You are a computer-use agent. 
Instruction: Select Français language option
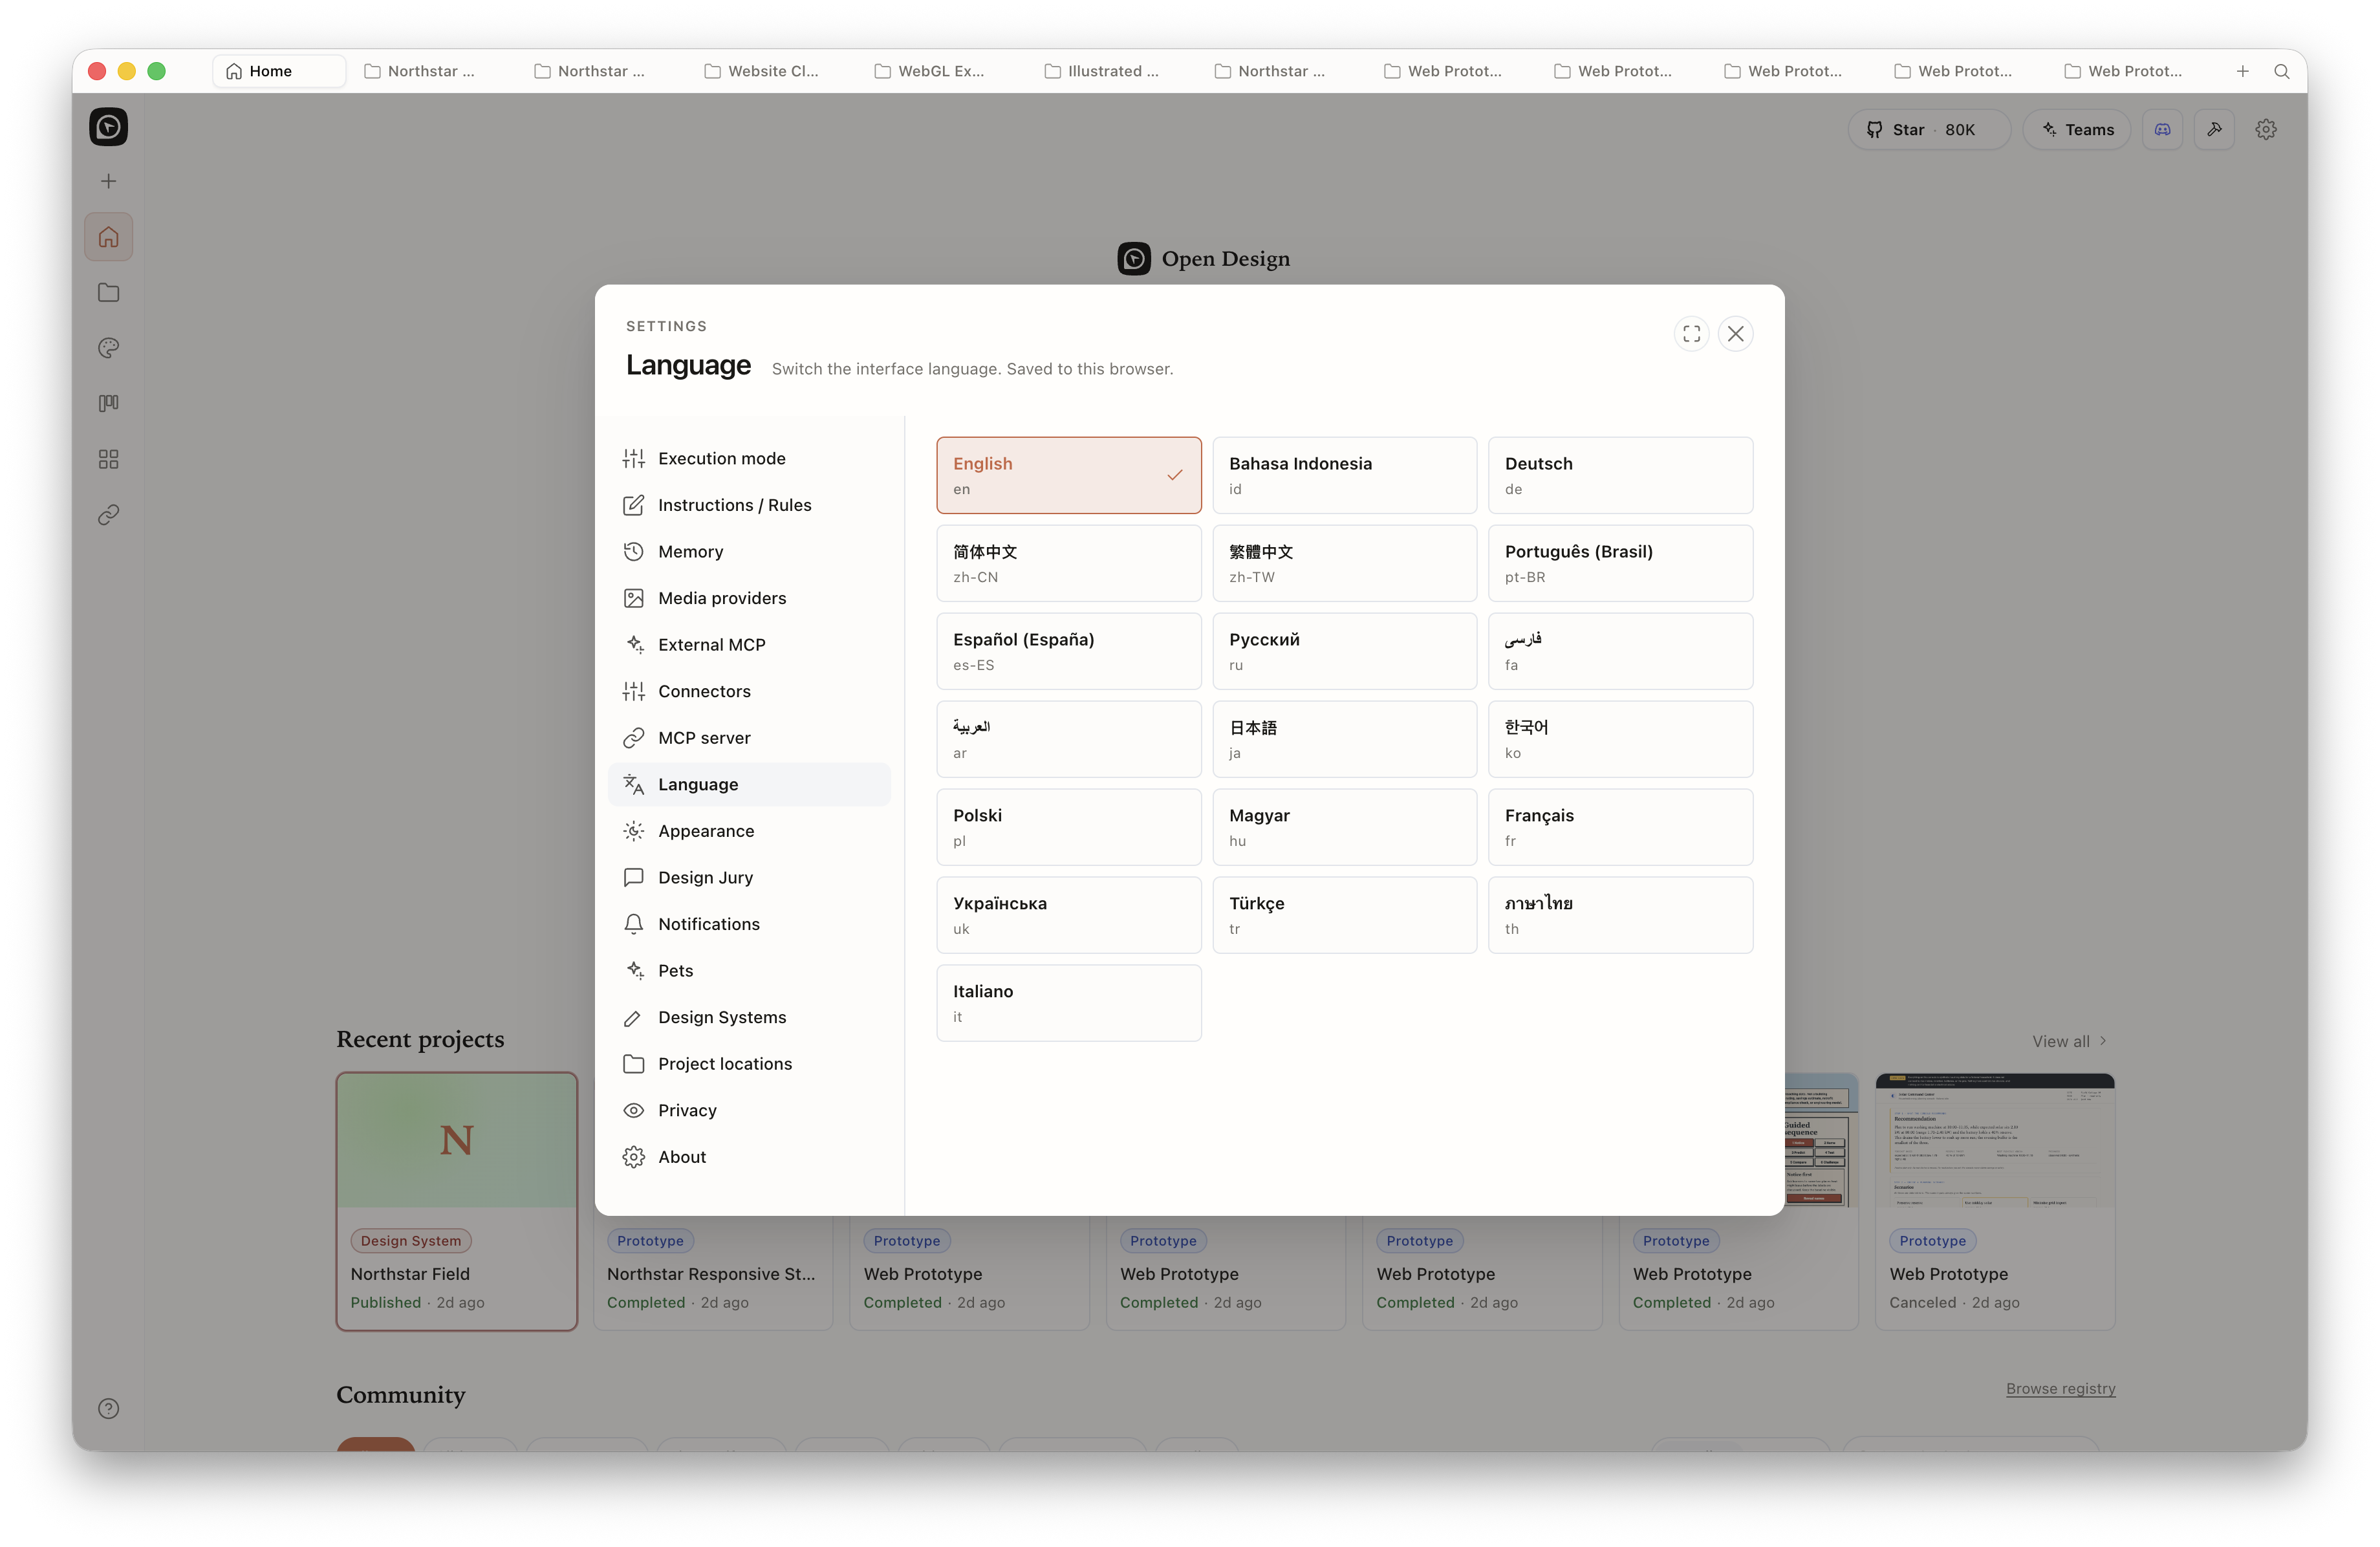click(x=1620, y=827)
